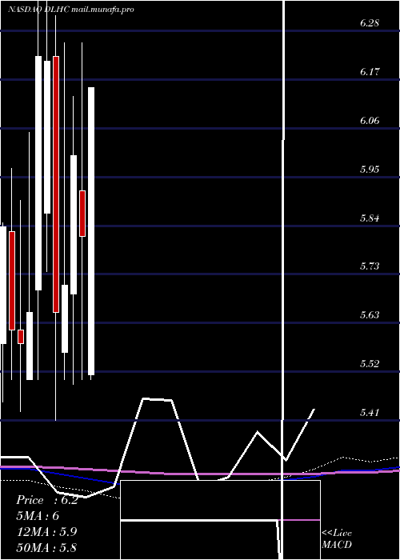Click the last tall white candlestick body

[91, 231]
